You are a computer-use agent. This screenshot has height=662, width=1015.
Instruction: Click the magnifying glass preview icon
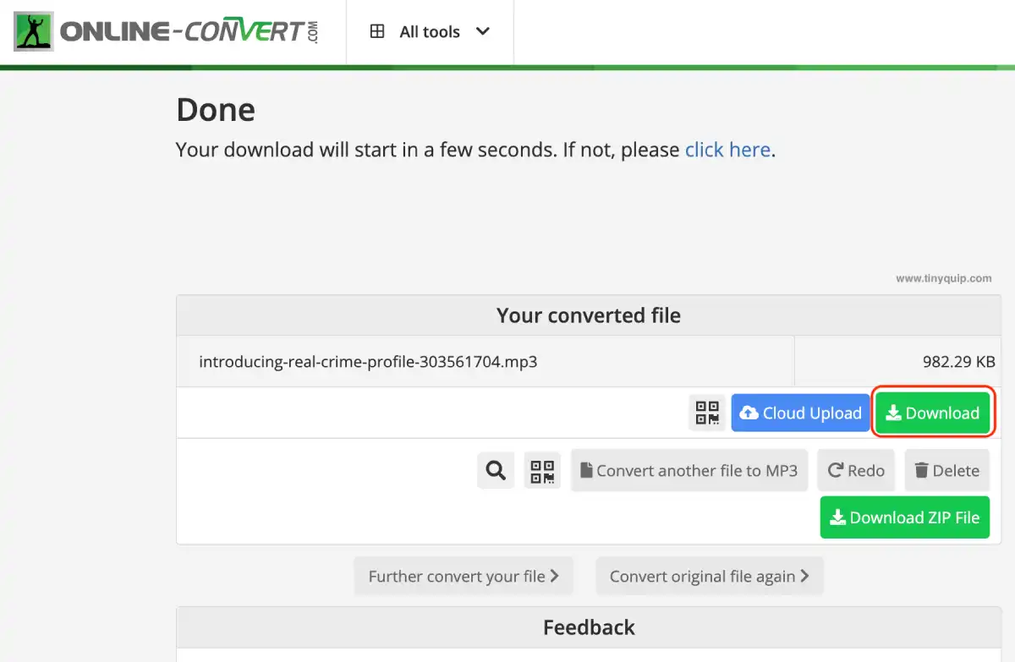pyautogui.click(x=495, y=470)
